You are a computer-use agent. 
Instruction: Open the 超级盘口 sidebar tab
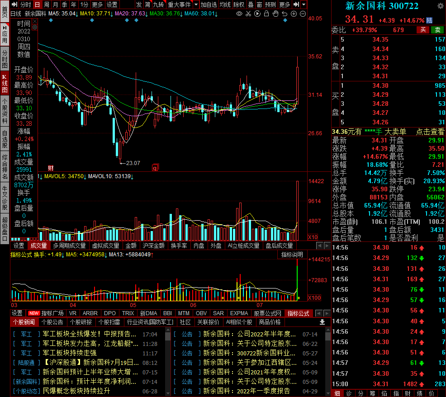5,229
